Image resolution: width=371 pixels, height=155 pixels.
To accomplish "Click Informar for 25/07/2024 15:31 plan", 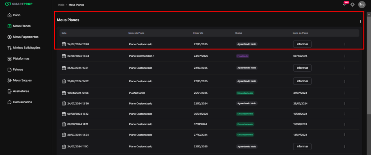I will pos(302,68).
